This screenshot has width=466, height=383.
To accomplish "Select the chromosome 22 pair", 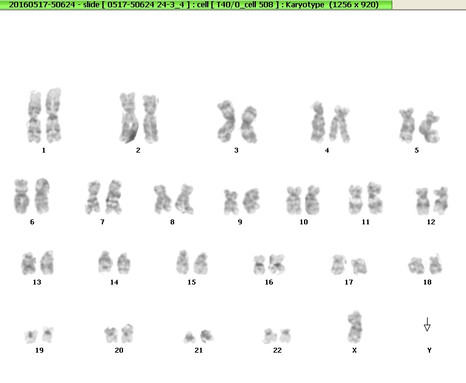I will (277, 336).
